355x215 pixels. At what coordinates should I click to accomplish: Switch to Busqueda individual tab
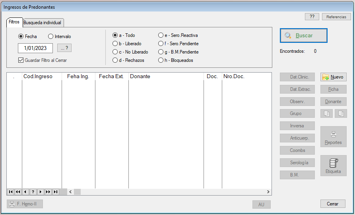[42, 23]
